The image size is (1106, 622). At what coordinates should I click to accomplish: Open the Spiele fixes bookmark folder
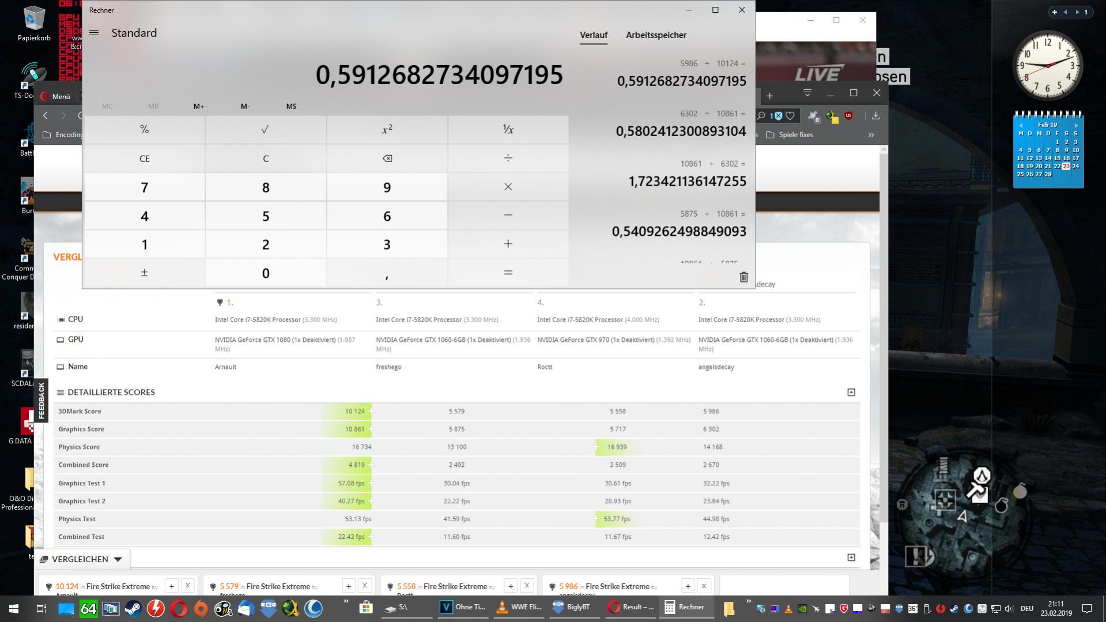click(790, 135)
